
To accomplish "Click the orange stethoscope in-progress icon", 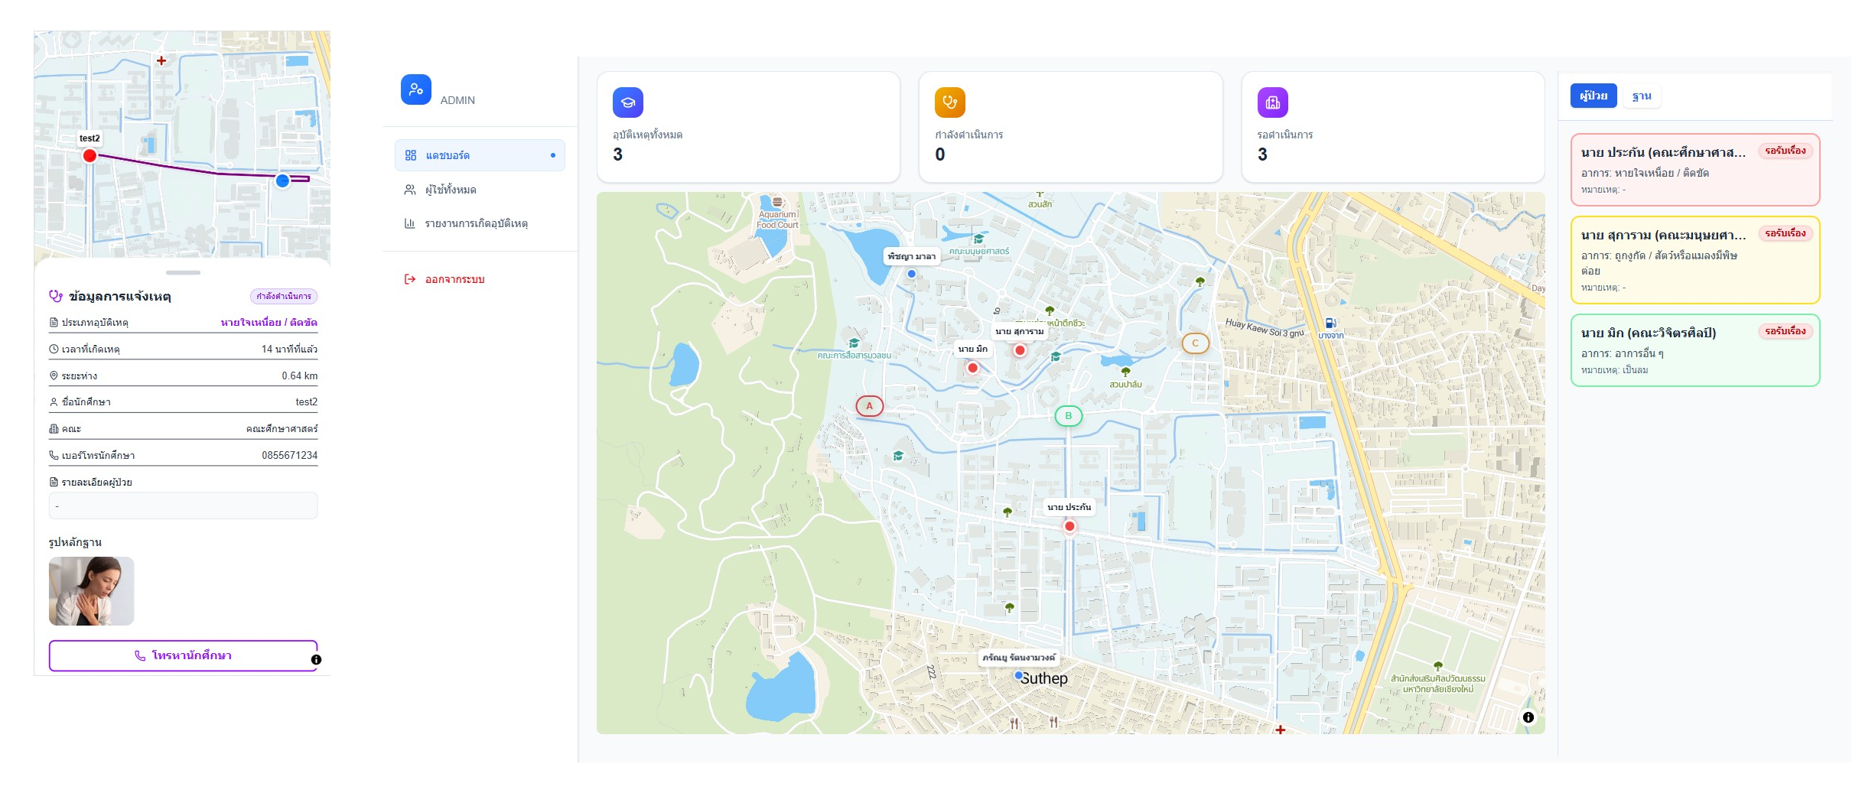I will [x=949, y=102].
